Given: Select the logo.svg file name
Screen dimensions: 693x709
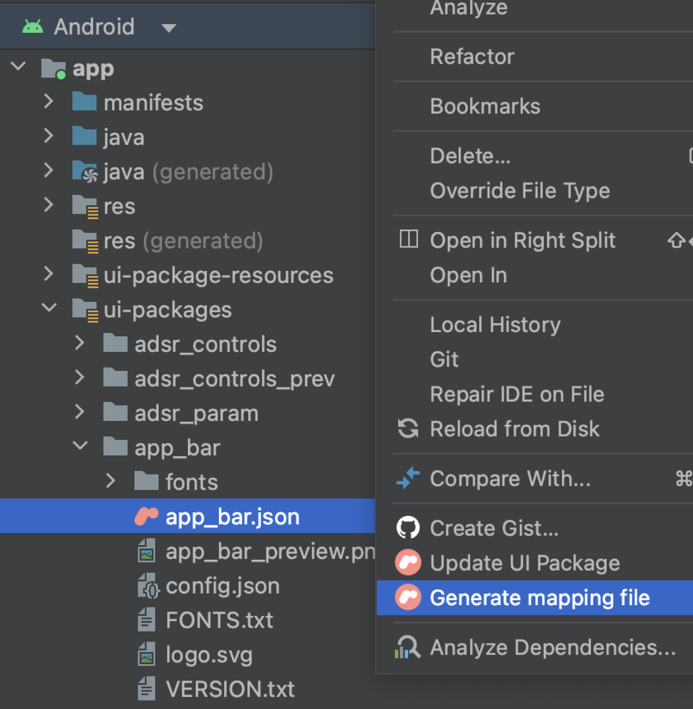Looking at the screenshot, I should [209, 656].
